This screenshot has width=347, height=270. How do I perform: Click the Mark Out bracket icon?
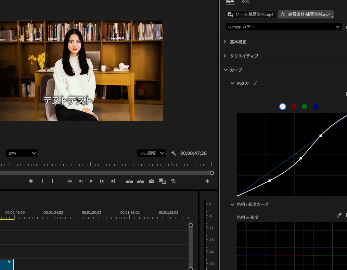coord(52,181)
